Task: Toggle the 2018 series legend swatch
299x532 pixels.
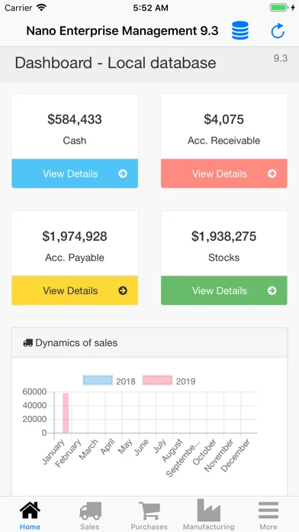Action: (98, 381)
